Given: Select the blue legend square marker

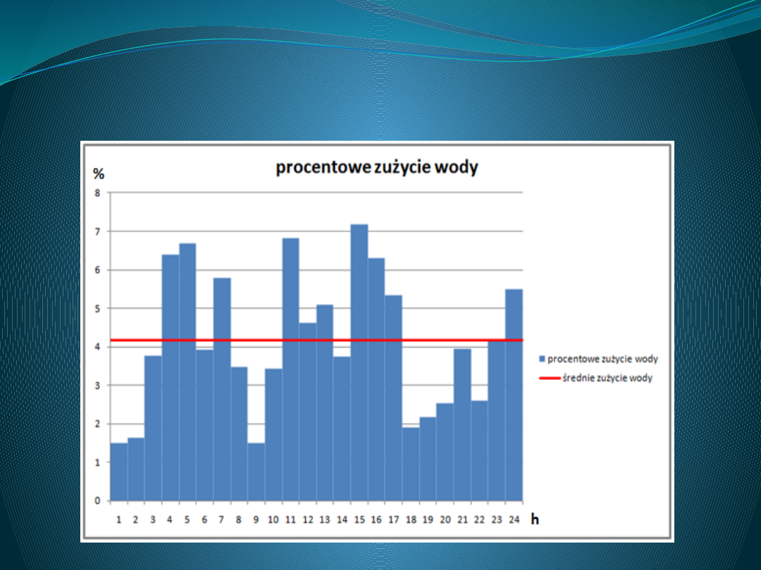Looking at the screenshot, I should click(542, 360).
